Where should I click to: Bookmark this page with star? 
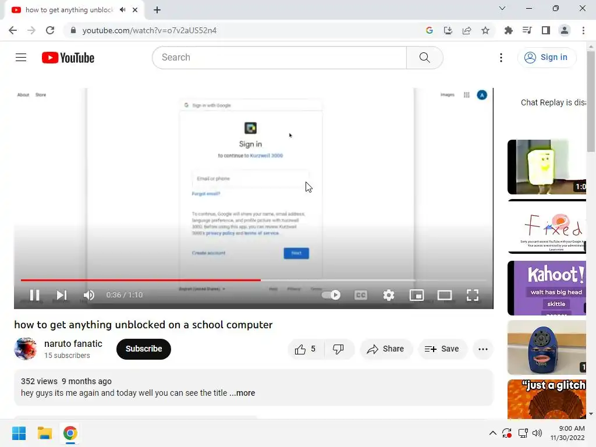(x=485, y=30)
